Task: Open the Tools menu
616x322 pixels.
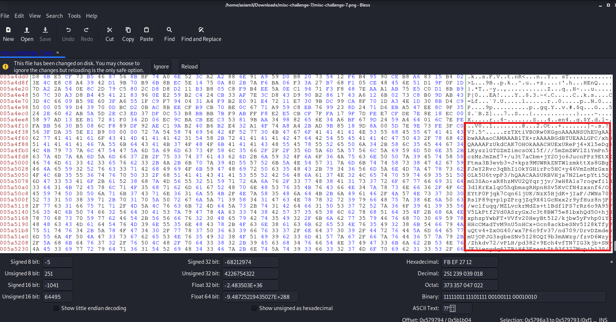Action: (x=74, y=16)
